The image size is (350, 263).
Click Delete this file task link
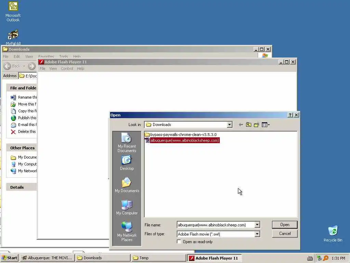coord(23,132)
